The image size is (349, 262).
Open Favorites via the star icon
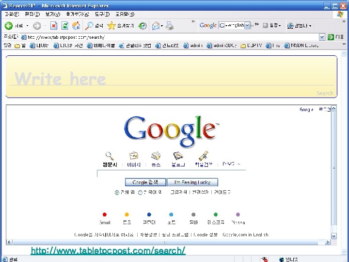pos(111,26)
